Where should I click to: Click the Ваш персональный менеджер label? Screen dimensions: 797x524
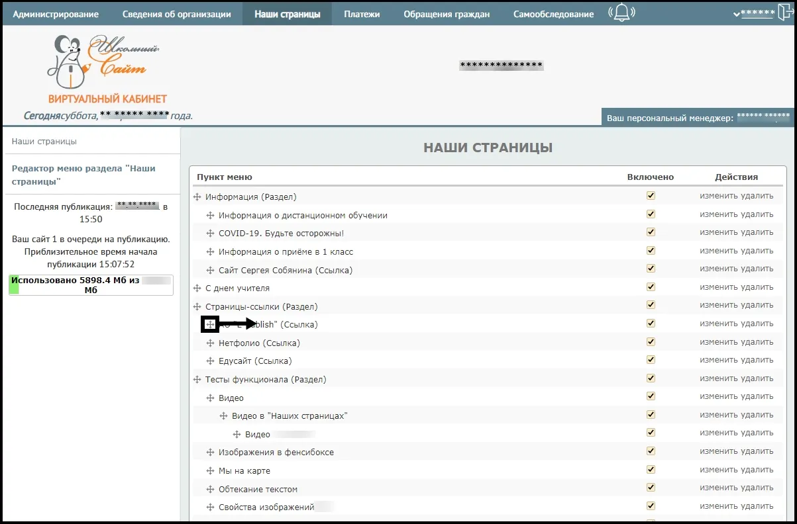point(670,118)
